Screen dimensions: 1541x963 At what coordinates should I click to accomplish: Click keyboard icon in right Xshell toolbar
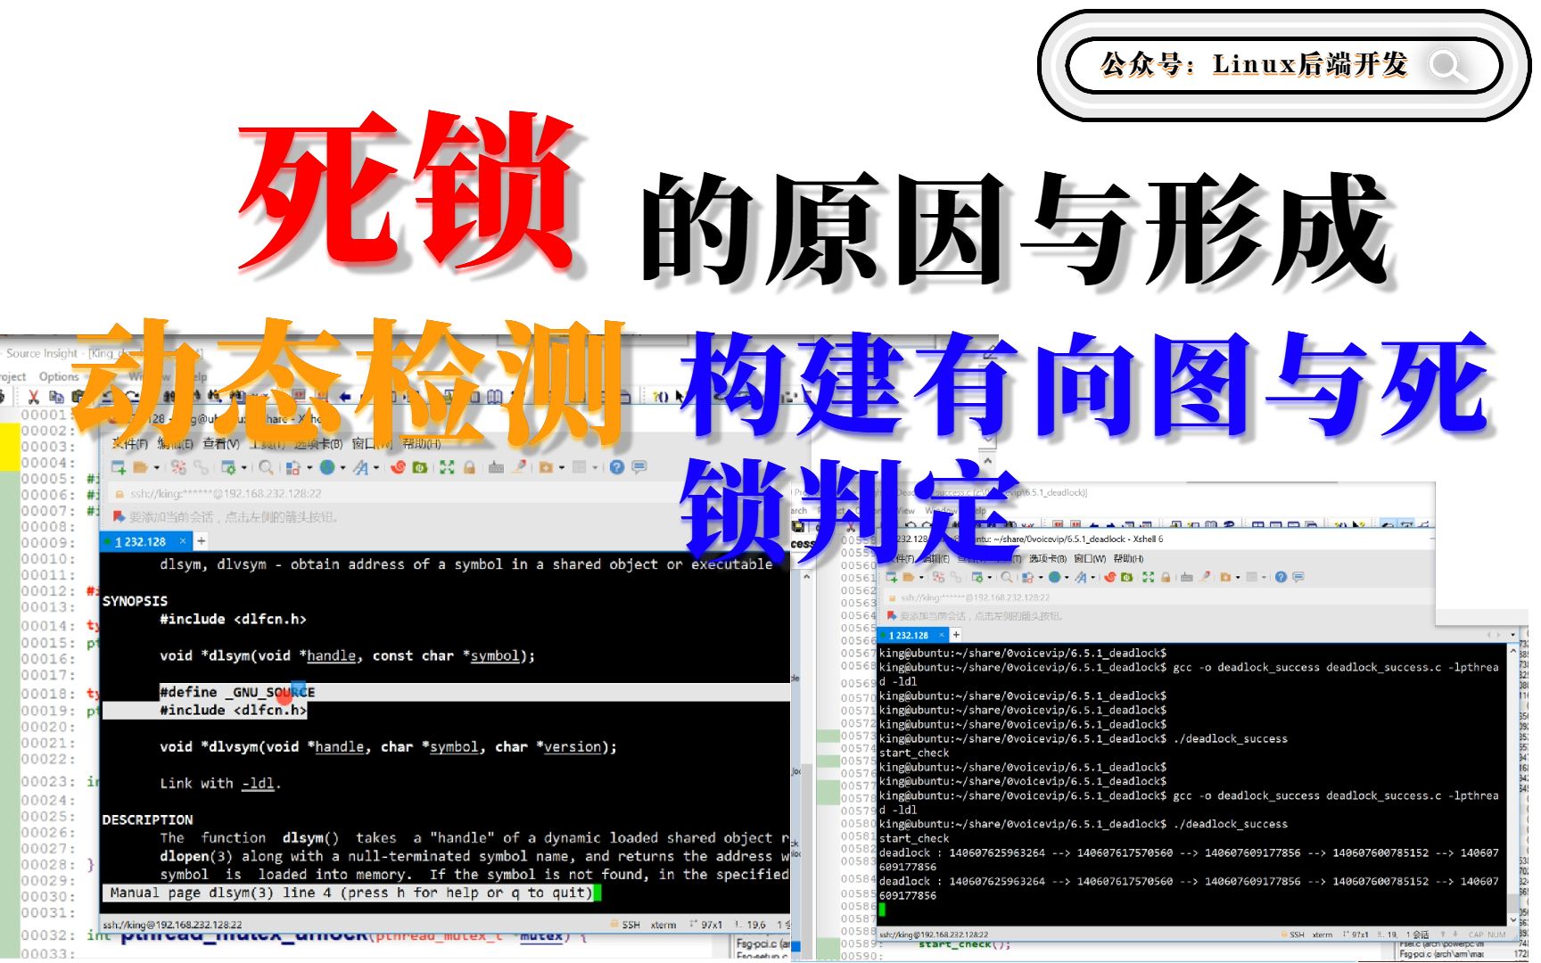(x=1186, y=578)
